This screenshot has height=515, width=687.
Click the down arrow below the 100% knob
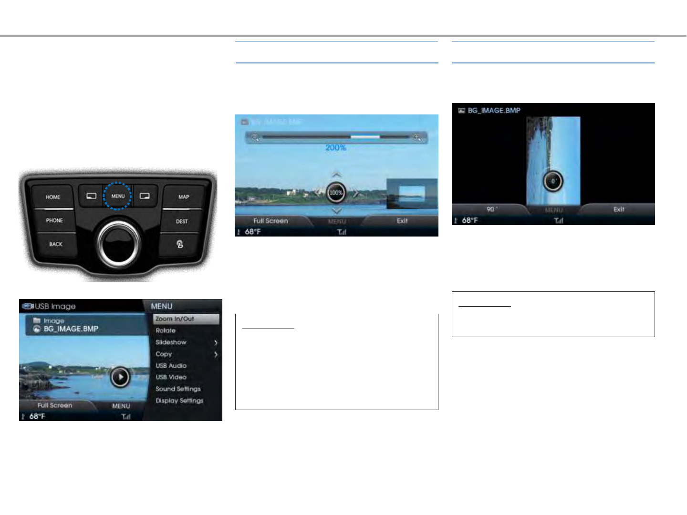click(336, 210)
